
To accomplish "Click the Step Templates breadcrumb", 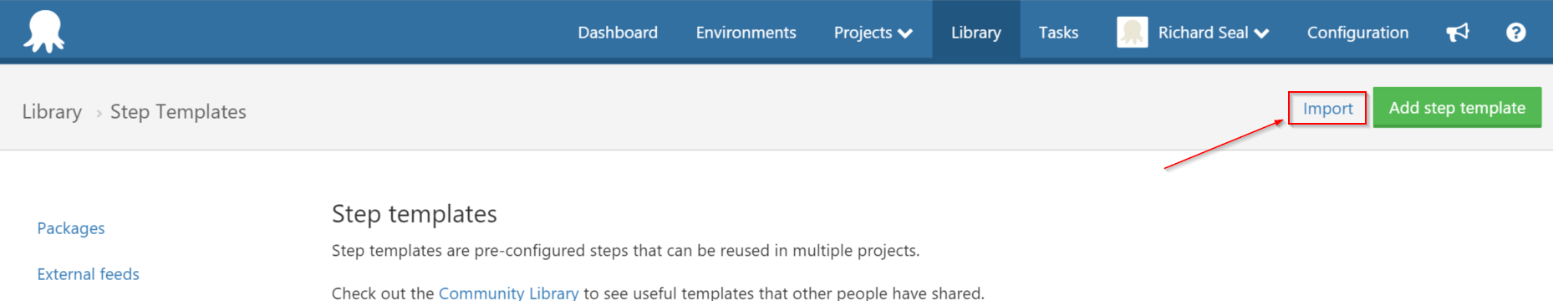I will pos(178,112).
